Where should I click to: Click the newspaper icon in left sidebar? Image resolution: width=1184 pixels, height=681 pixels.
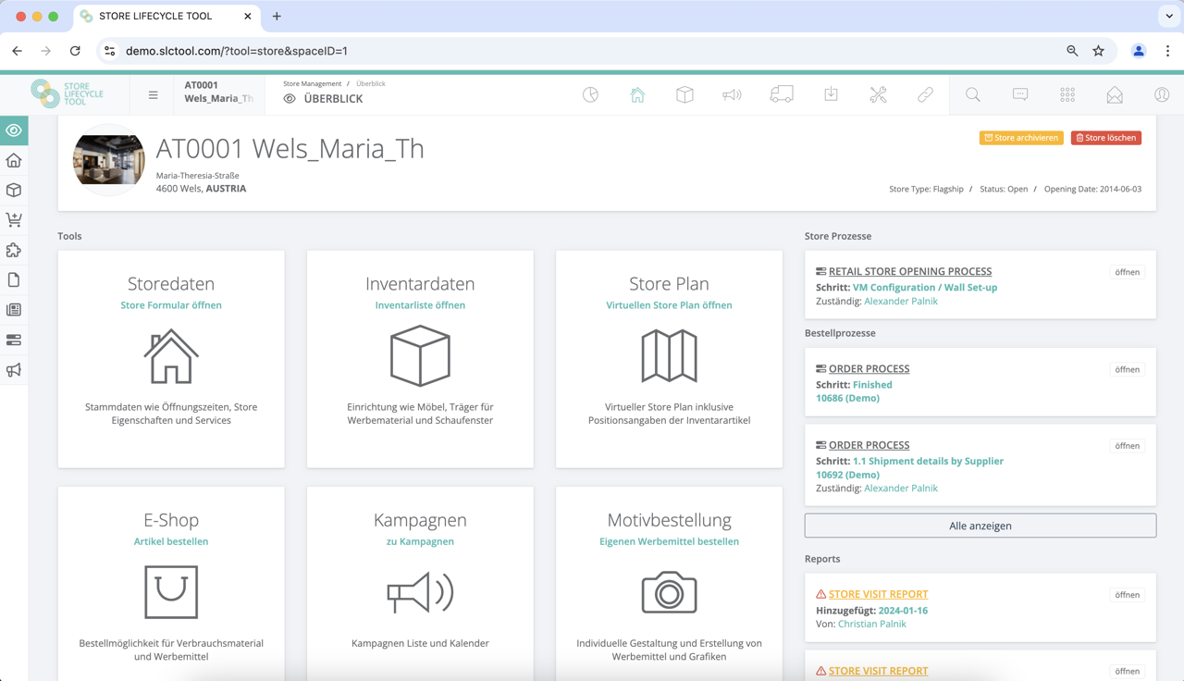click(14, 310)
